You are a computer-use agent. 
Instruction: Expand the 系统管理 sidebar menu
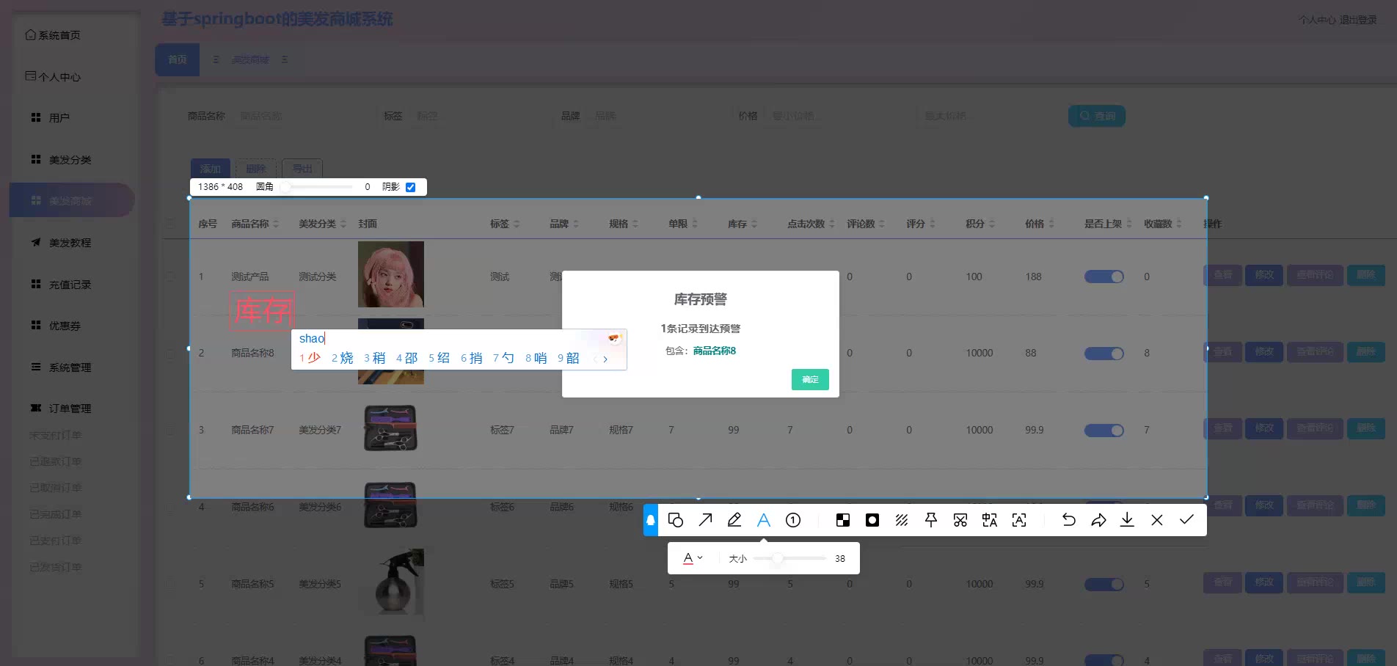(x=70, y=367)
